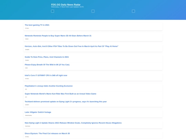Open the Techland Dying Light 2 progress article
This screenshot has width=186, height=139.
pos(66,102)
